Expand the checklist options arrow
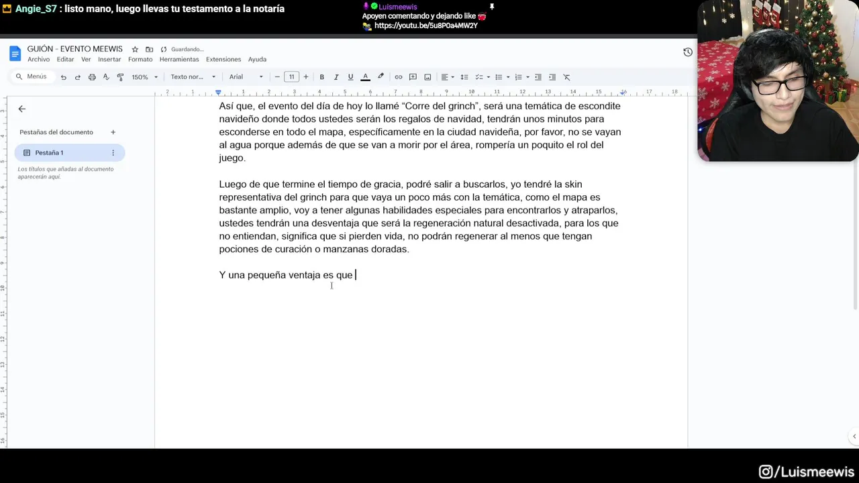The image size is (859, 483). click(x=488, y=77)
